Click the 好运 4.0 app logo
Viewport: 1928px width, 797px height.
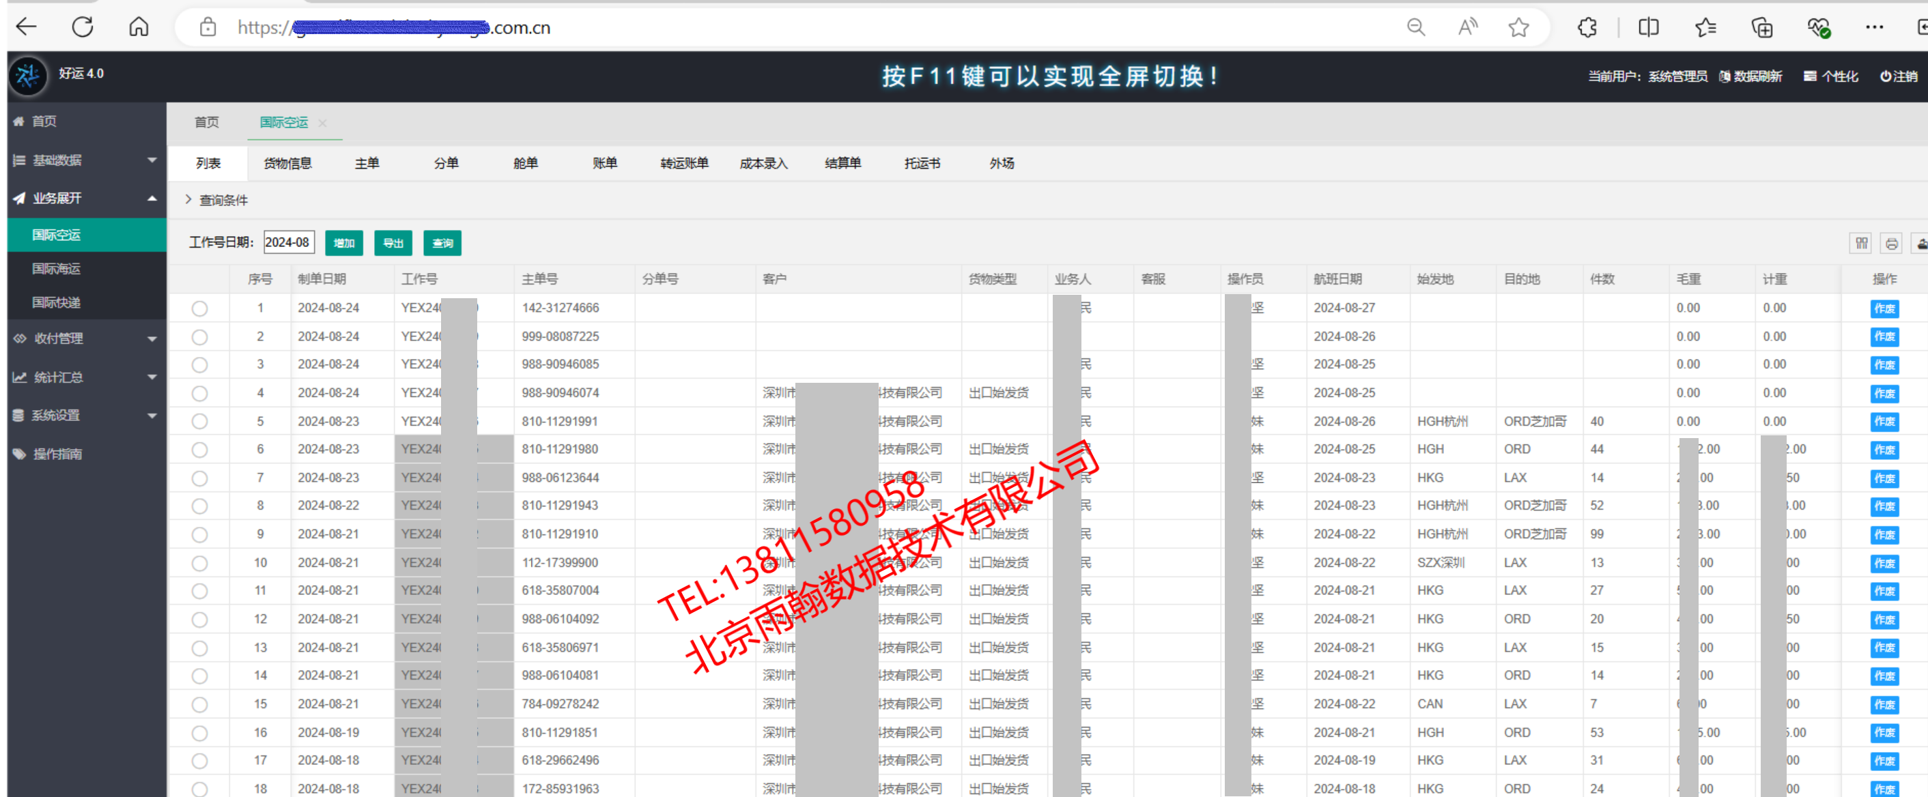(x=29, y=75)
